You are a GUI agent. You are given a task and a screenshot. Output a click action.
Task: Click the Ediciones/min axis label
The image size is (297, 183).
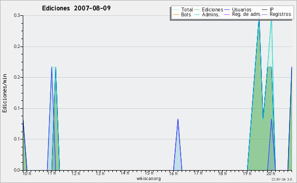pyautogui.click(x=4, y=93)
